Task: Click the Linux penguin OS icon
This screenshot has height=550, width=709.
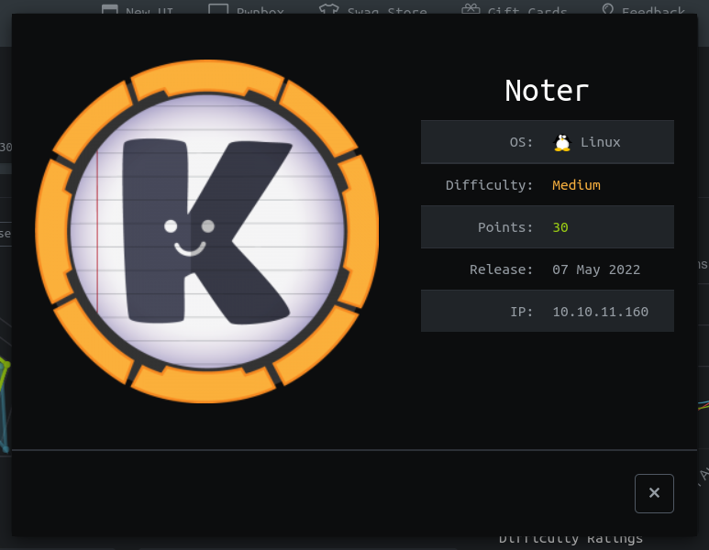Action: (x=562, y=142)
